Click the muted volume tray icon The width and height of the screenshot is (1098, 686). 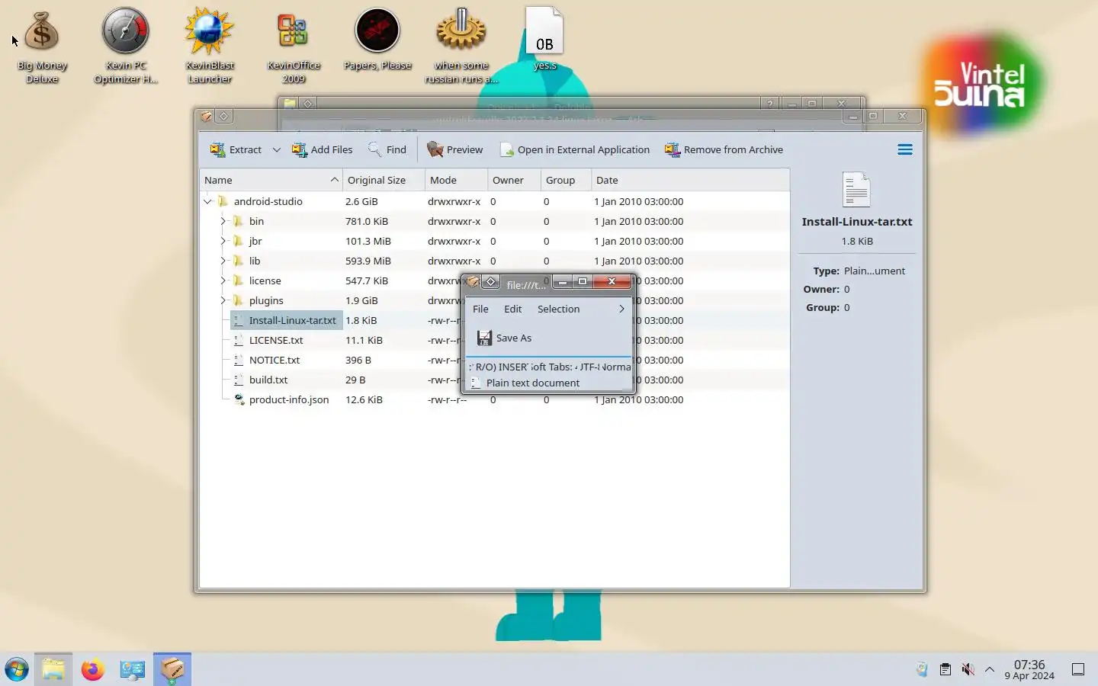point(968,669)
